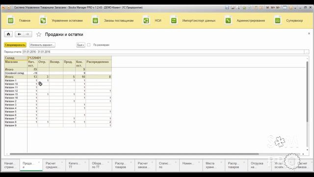The width and height of the screenshot is (314, 177).
Task: Open the Главное section icon
Action: [x=11, y=21]
